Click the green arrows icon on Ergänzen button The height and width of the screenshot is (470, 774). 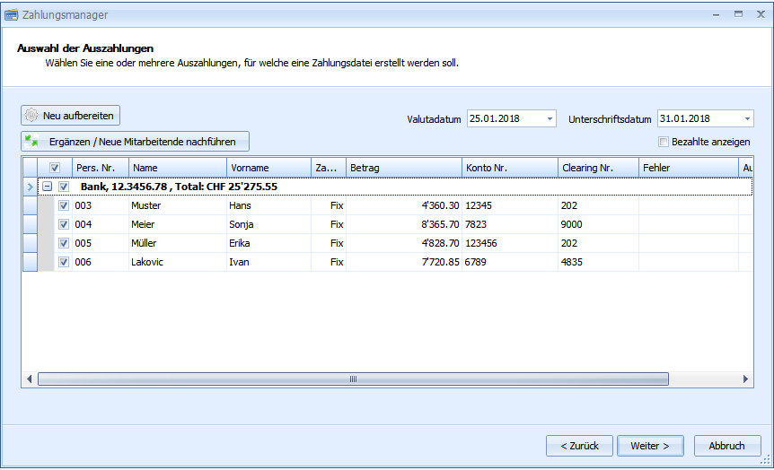(32, 142)
